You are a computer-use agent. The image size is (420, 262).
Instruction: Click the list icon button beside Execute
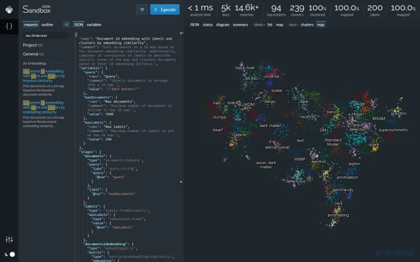pyautogui.click(x=142, y=10)
